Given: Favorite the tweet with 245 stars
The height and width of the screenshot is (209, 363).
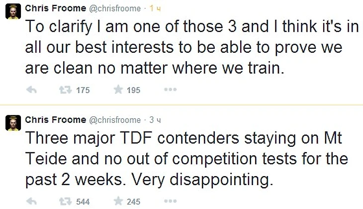Looking at the screenshot, I should [118, 202].
